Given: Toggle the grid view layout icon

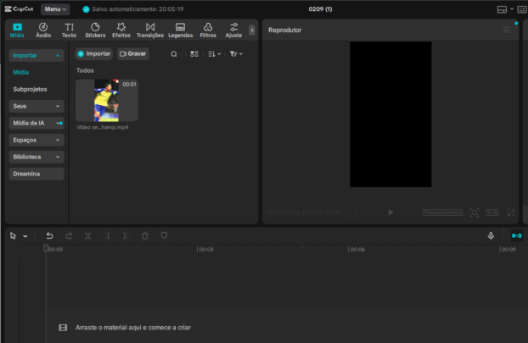Looking at the screenshot, I should (x=194, y=53).
